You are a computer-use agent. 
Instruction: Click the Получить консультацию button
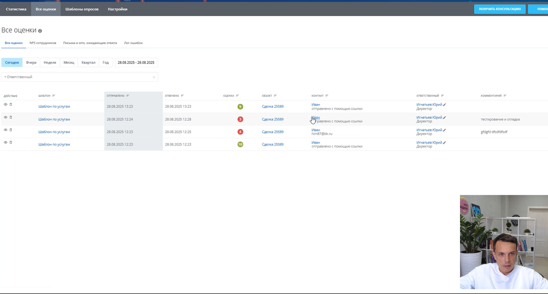click(x=500, y=9)
